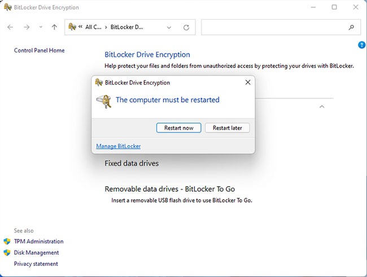
Task: Open TPM Administration link
Action: pyautogui.click(x=38, y=241)
